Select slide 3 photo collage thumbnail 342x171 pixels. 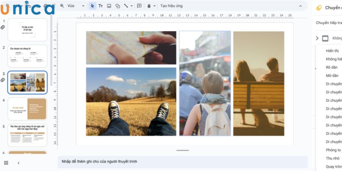click(x=27, y=83)
